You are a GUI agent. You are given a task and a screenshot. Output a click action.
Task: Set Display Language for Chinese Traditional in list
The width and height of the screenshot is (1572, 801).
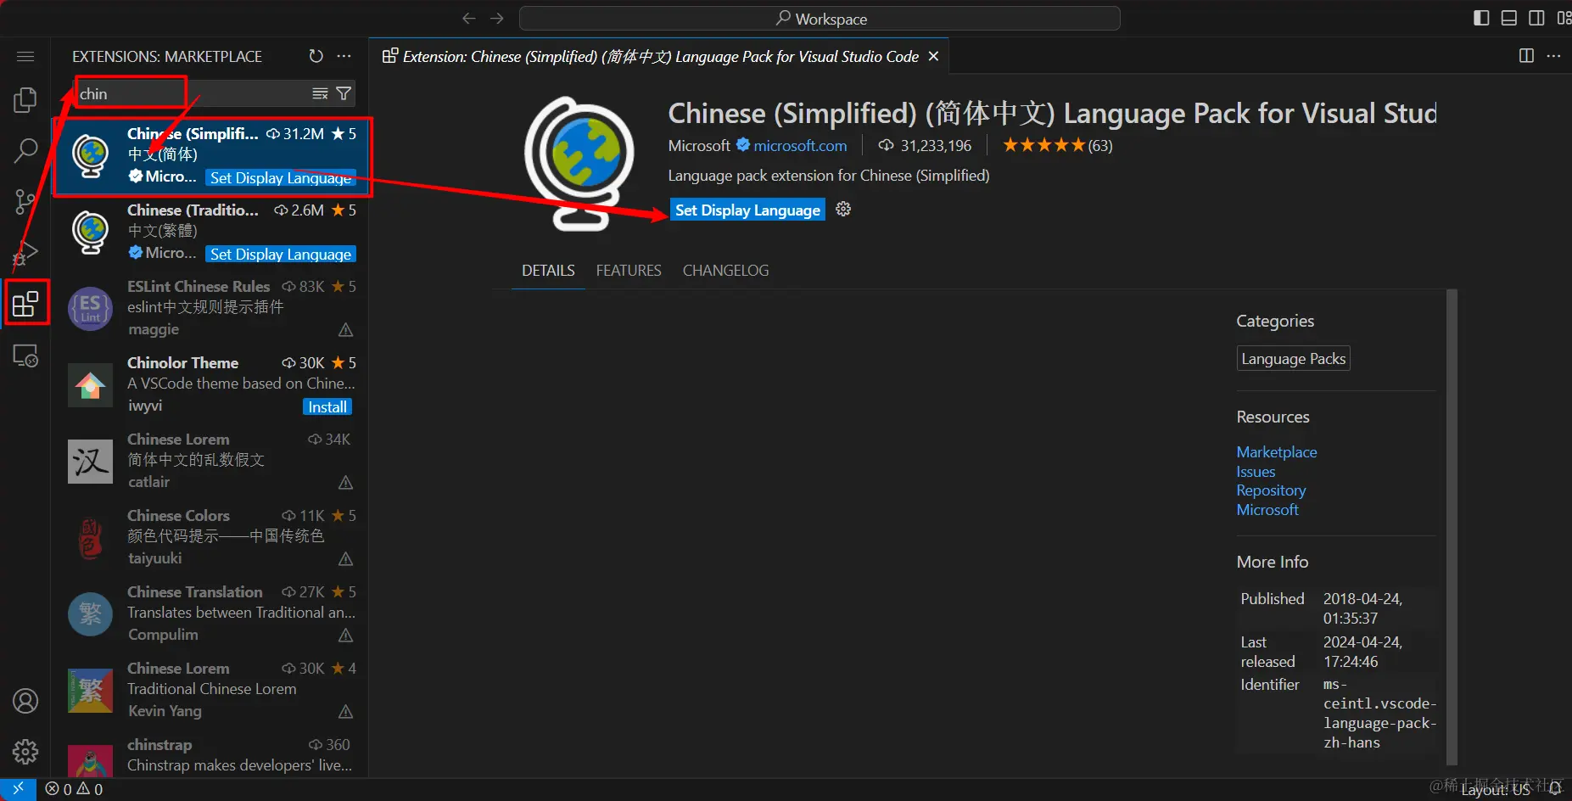tap(281, 254)
